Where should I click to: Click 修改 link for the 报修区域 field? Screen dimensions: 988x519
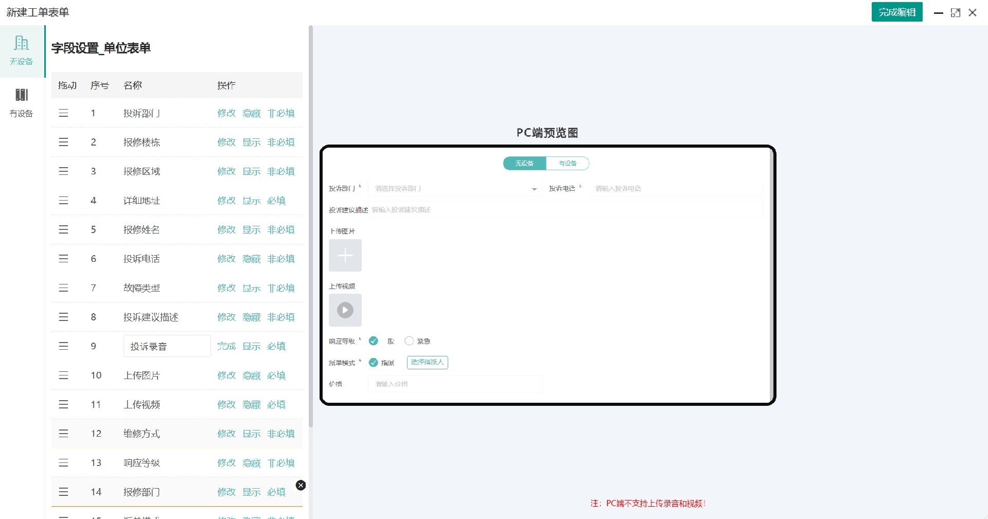(226, 171)
